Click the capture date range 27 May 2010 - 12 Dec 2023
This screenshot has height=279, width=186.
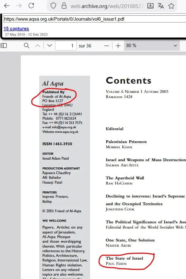(26, 34)
